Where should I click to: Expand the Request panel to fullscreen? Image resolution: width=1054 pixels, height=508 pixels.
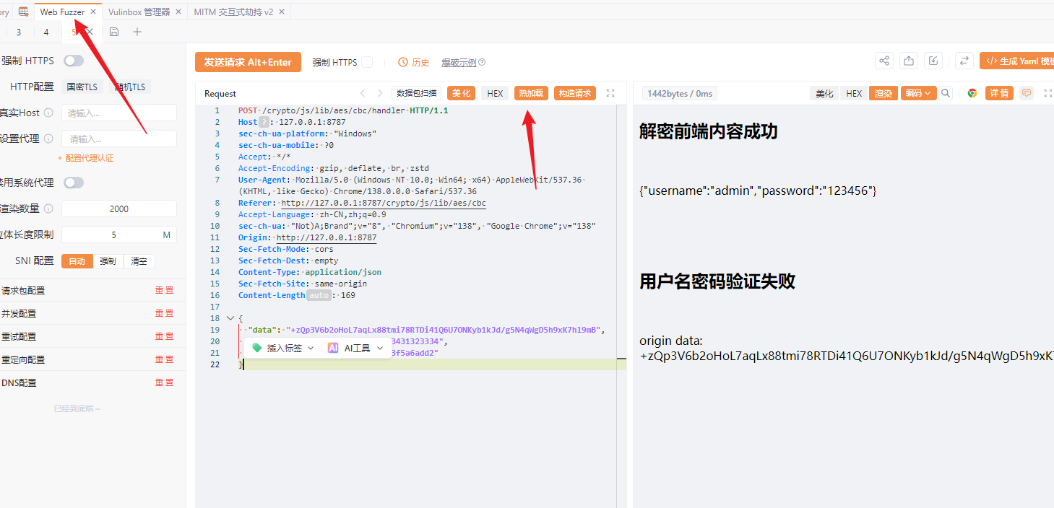610,93
